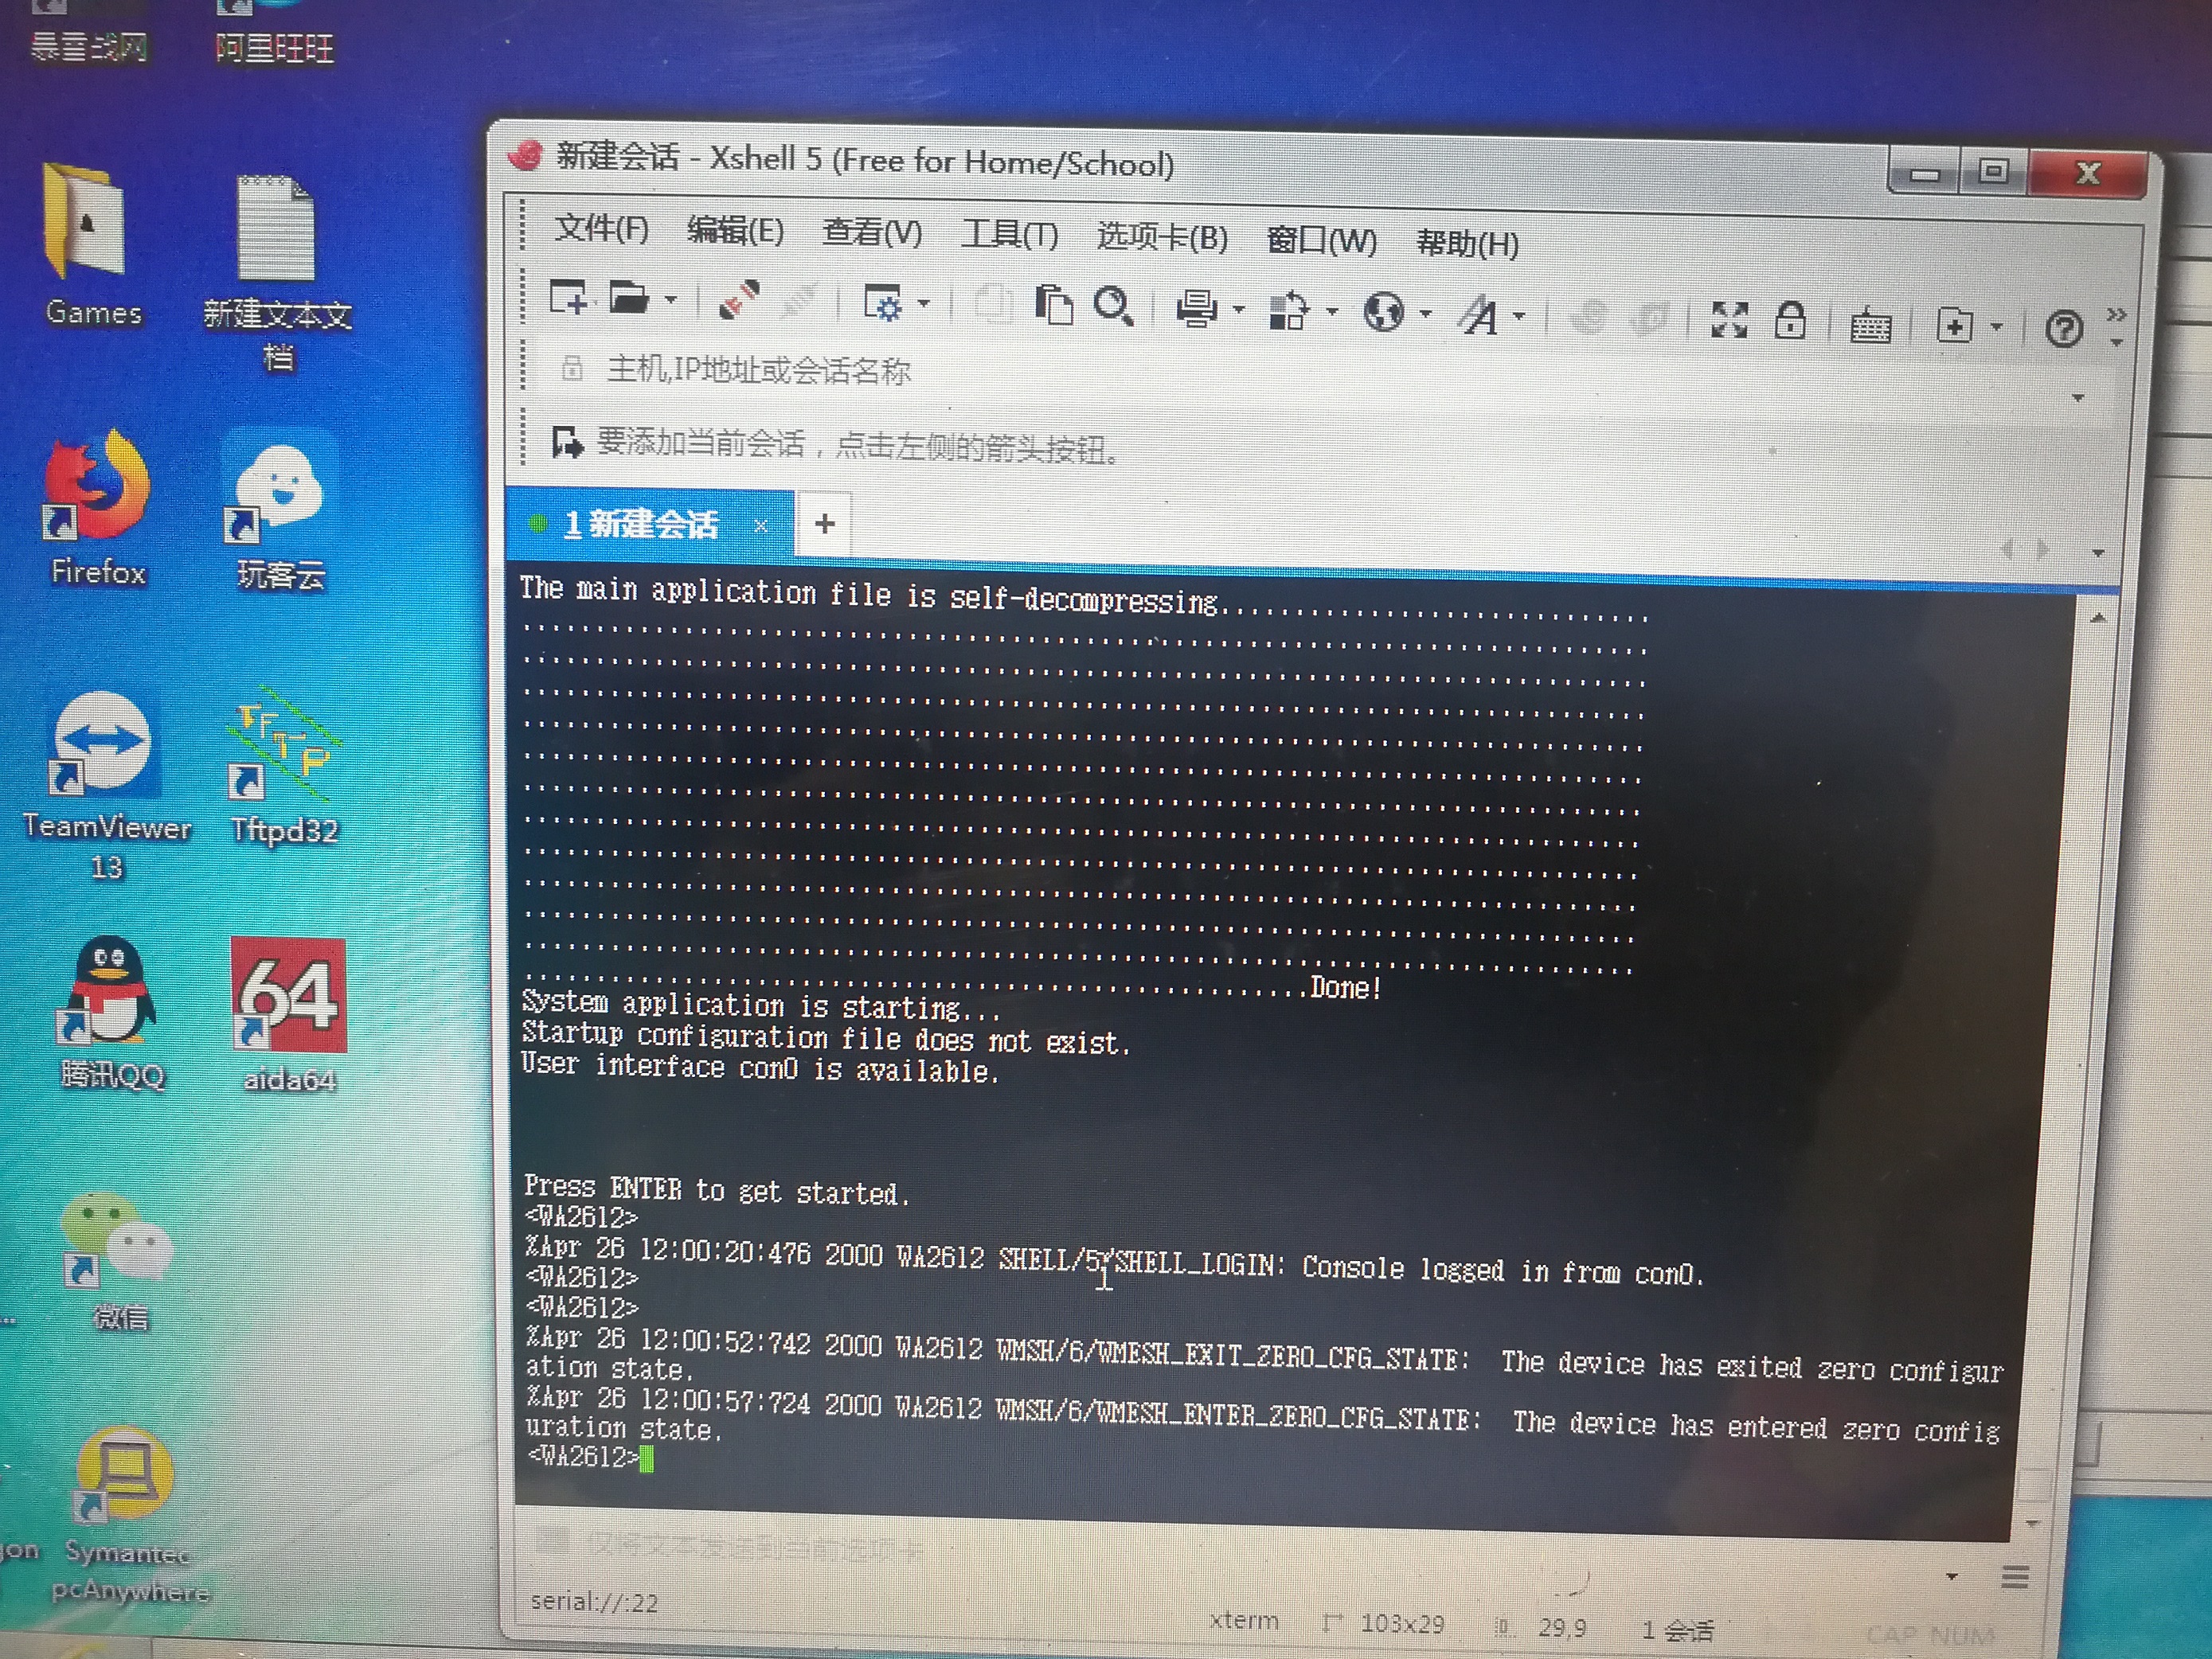Click the terminal scrollbar up arrow

[2098, 619]
